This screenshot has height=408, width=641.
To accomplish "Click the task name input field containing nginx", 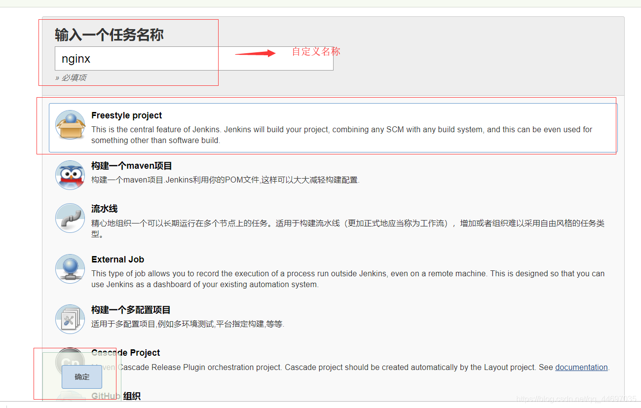I will [194, 59].
